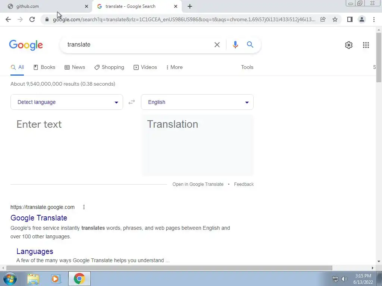Open Google quick settings gear
Image resolution: width=382 pixels, height=286 pixels.
349,45
